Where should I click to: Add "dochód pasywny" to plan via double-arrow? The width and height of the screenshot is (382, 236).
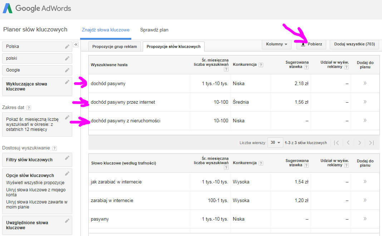pyautogui.click(x=364, y=83)
